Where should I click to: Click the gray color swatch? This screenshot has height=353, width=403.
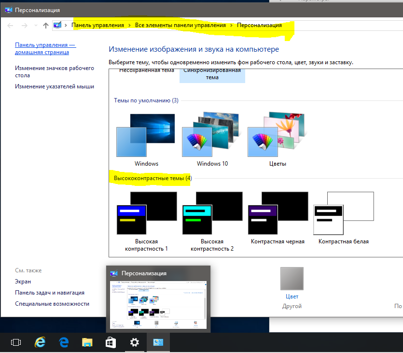click(292, 279)
